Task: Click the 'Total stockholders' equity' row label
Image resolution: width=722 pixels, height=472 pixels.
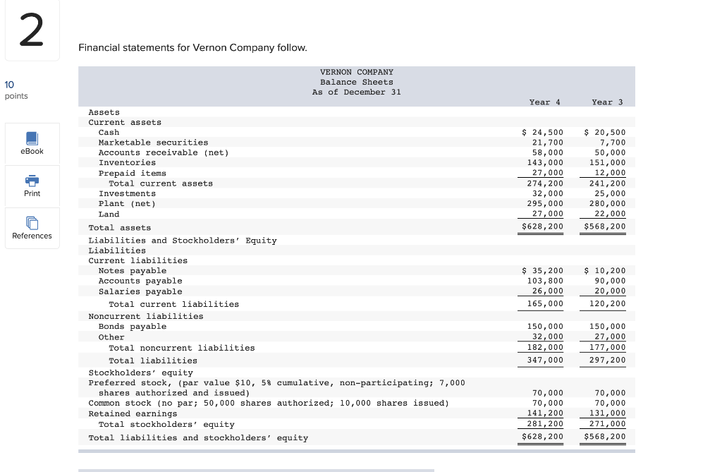Action: (166, 425)
